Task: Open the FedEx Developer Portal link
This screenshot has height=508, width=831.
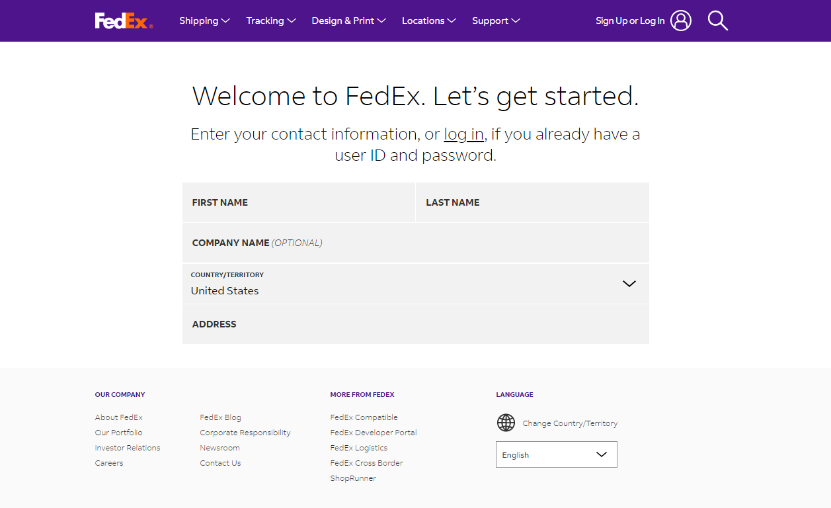Action: pos(374,433)
